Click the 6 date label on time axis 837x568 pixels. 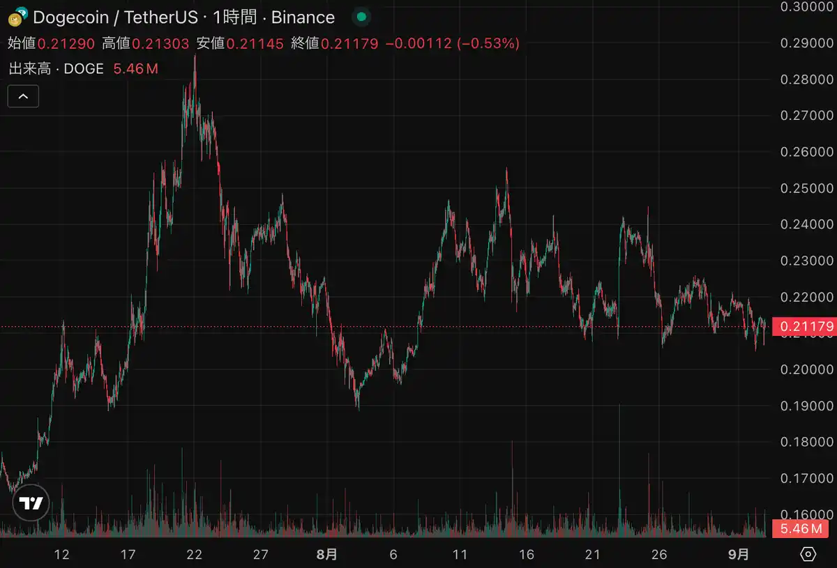pos(393,555)
